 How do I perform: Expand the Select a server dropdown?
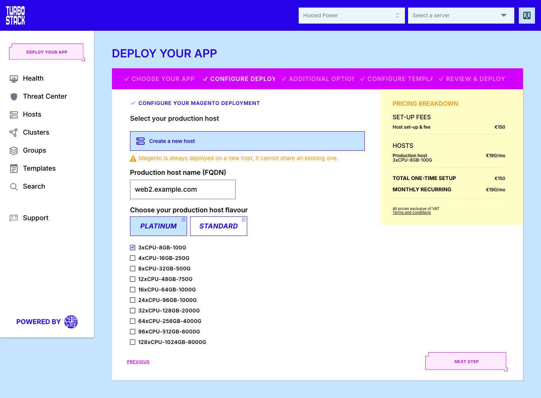pos(461,15)
